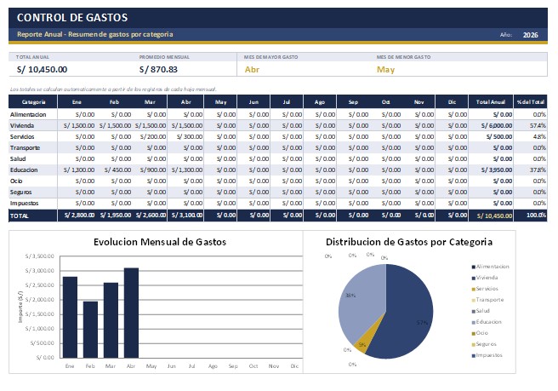
Task: Select the 5% Servicios pie slice
Action: click(364, 344)
